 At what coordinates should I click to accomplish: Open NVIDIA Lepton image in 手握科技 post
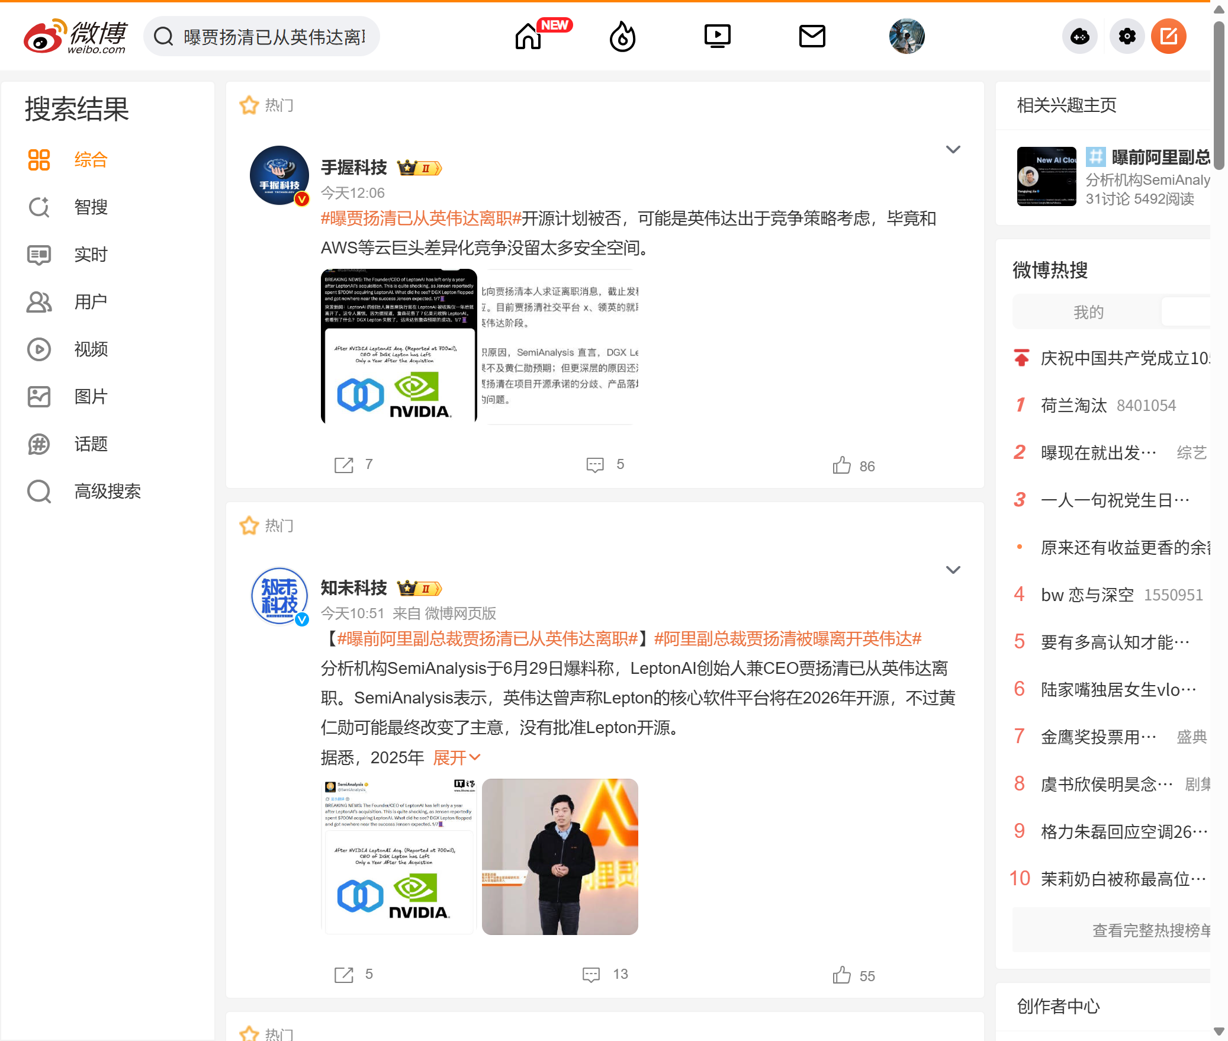coord(398,346)
